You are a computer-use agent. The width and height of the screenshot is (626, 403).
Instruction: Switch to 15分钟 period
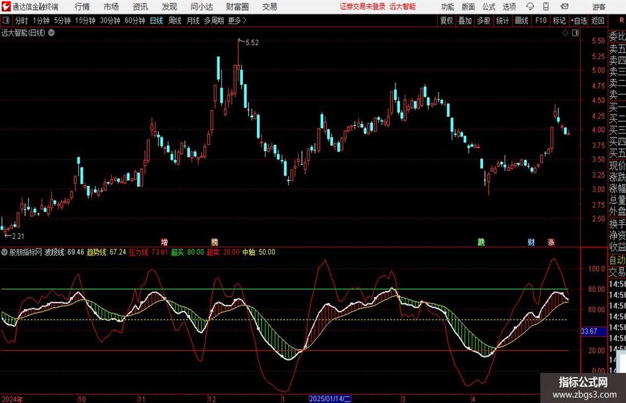(x=85, y=21)
